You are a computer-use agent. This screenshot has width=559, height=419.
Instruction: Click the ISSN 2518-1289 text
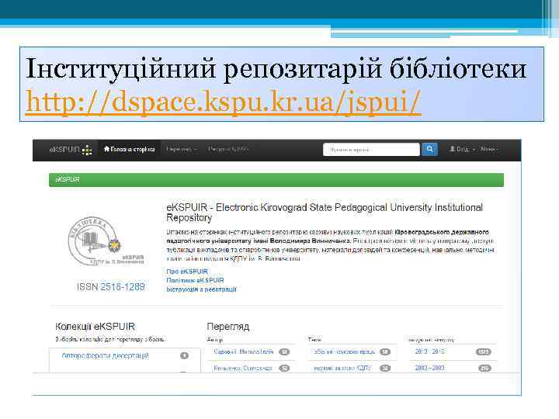point(111,287)
